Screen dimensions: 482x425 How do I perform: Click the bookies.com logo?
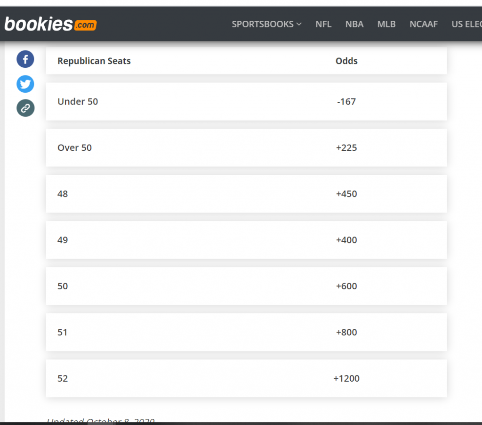tap(50, 24)
